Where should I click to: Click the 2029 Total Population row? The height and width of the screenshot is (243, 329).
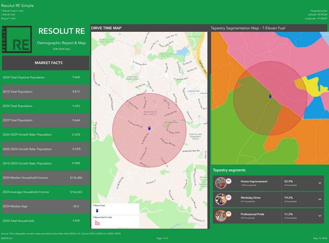coord(45,120)
